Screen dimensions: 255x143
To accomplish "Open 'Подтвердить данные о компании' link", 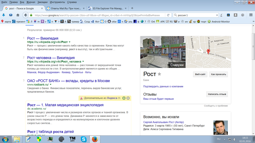I will click(163, 86).
